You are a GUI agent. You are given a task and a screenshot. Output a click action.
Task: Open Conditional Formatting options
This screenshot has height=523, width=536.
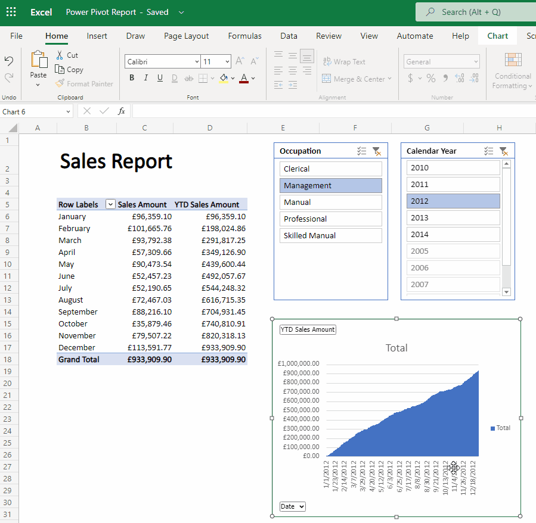512,71
